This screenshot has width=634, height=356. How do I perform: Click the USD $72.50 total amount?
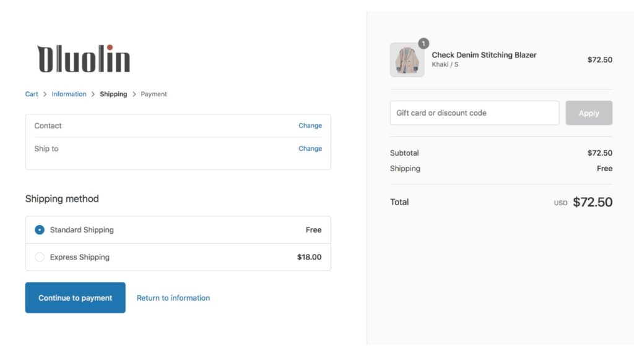[583, 202]
